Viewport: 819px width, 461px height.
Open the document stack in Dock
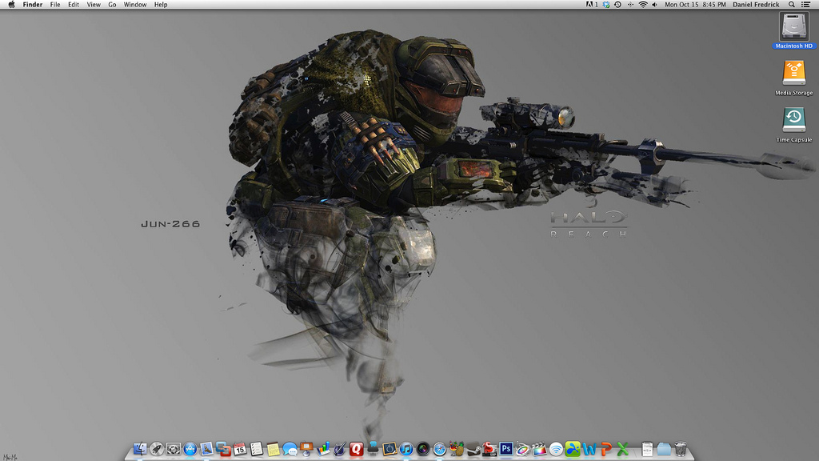point(647,448)
